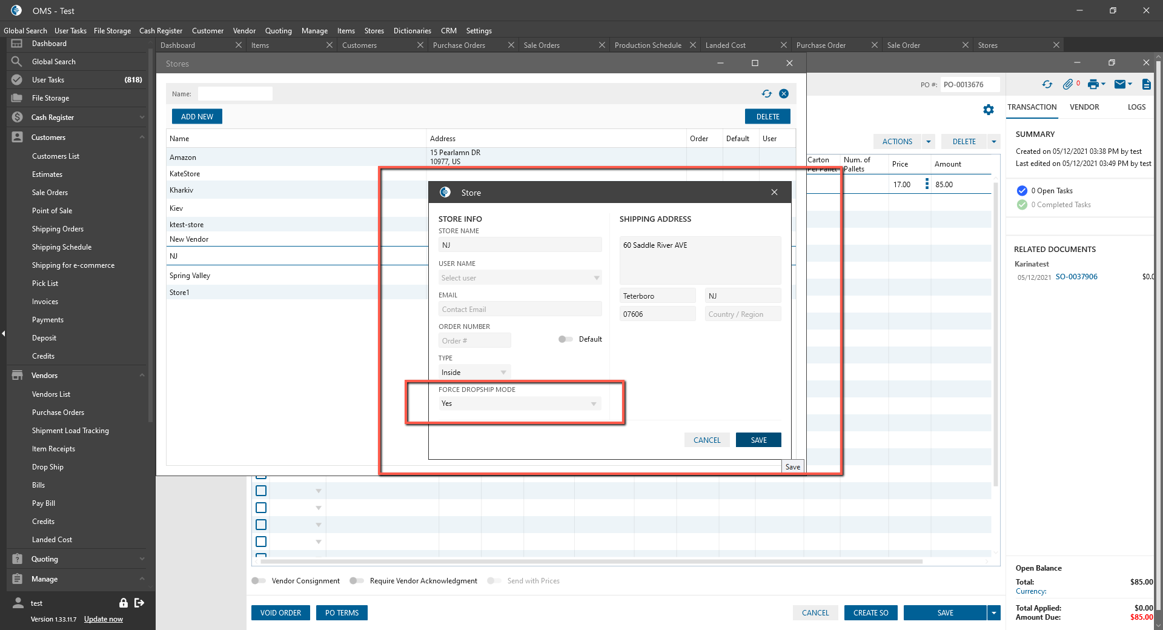Click the paperclip attachments icon
The image size is (1163, 630).
click(1068, 84)
